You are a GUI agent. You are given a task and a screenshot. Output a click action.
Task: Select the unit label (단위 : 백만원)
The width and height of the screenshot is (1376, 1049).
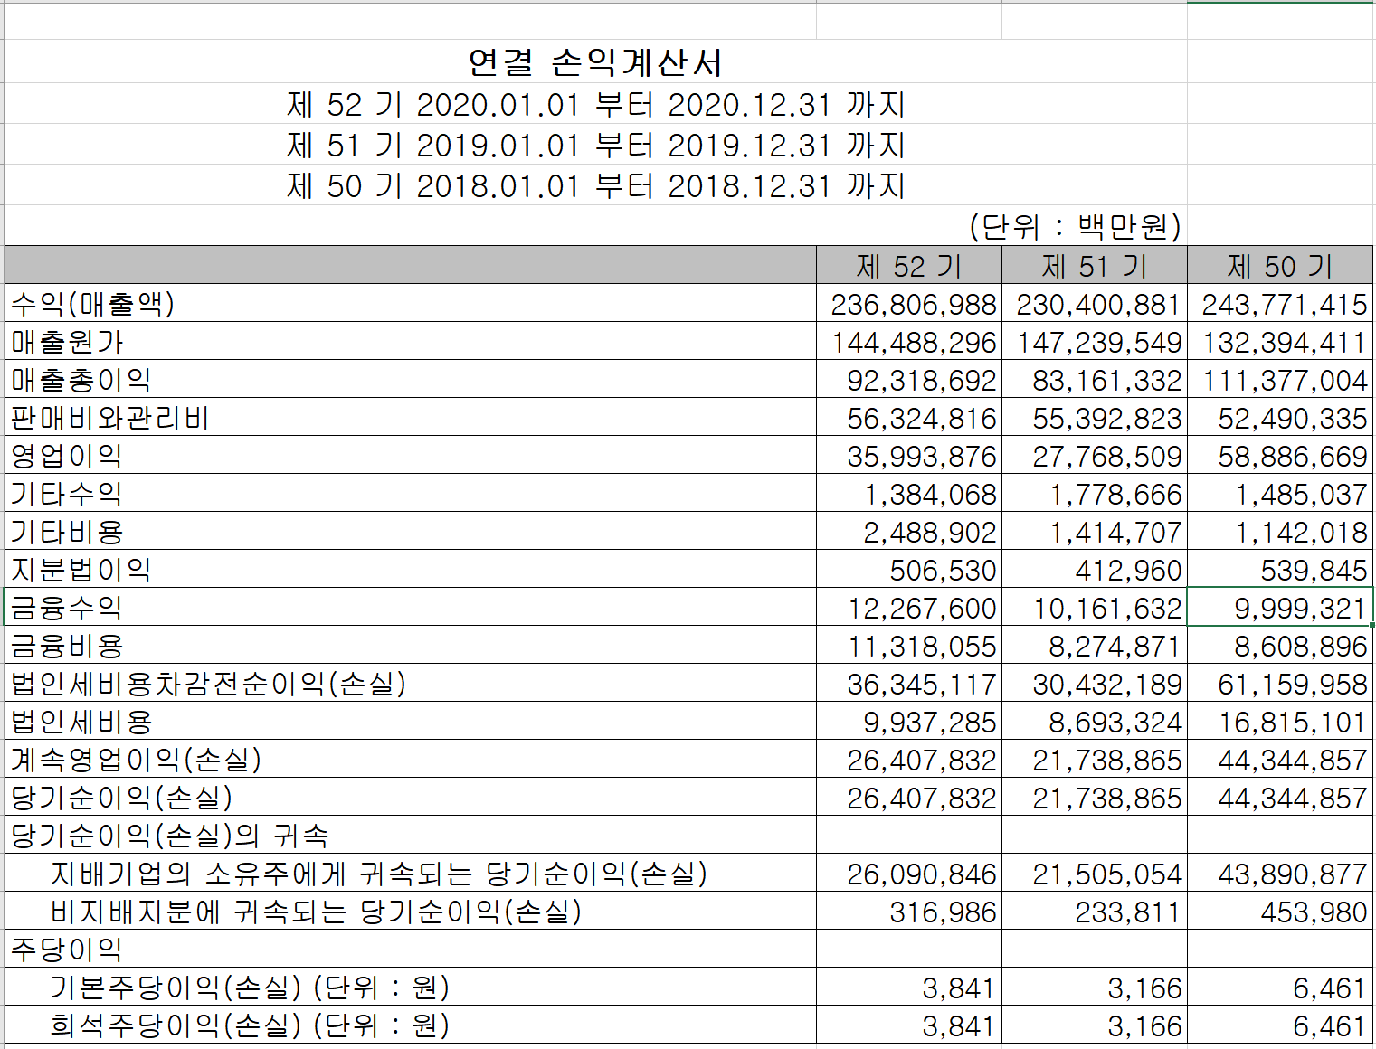[x=1075, y=226]
